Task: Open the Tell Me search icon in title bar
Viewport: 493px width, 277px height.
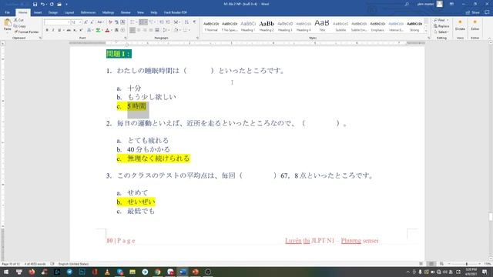Action: point(407,4)
